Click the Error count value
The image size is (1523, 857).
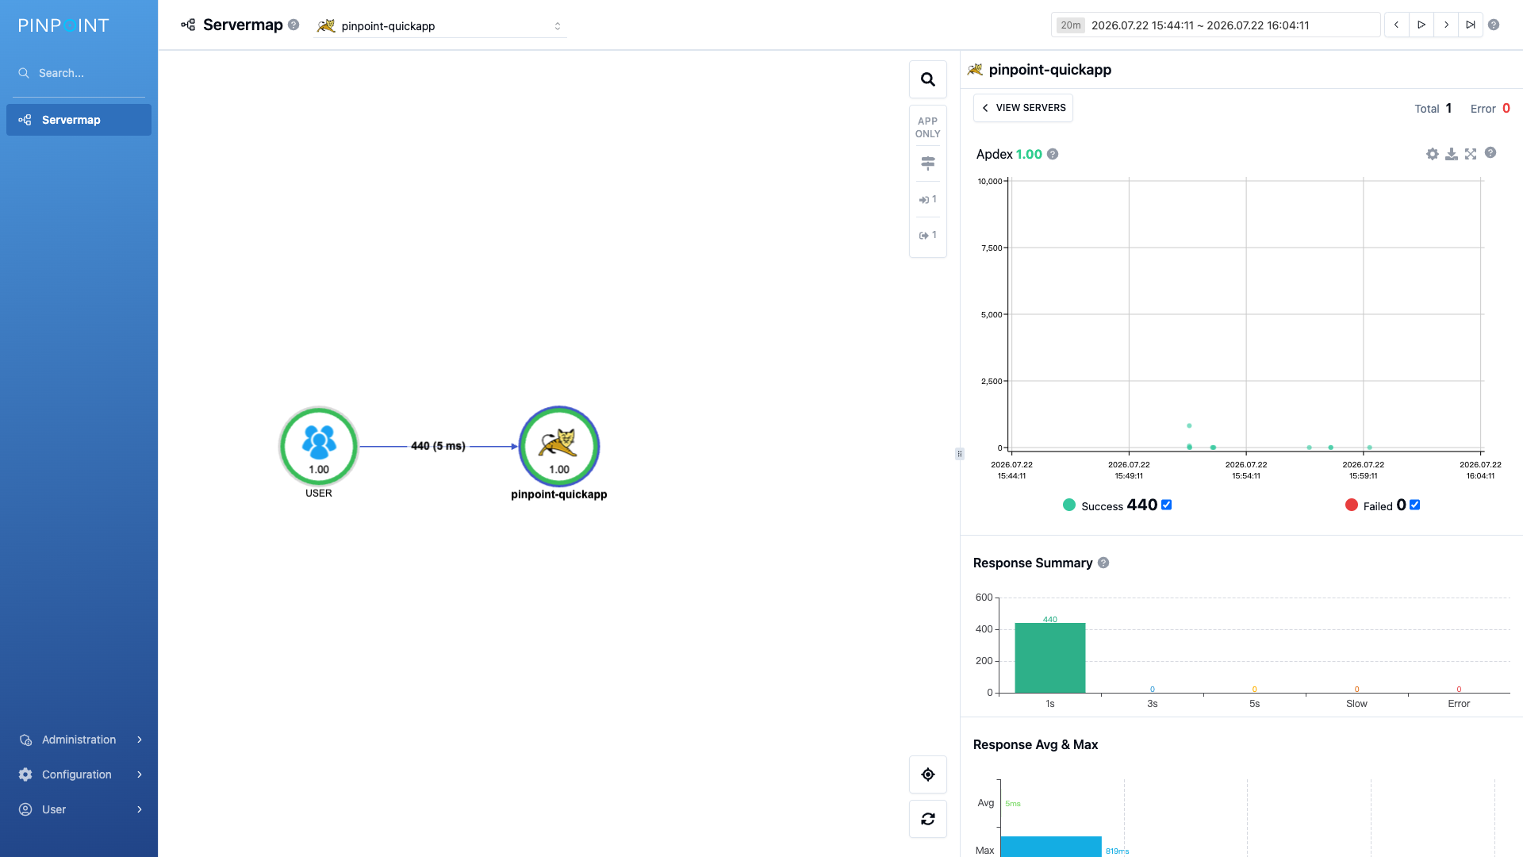pos(1506,108)
